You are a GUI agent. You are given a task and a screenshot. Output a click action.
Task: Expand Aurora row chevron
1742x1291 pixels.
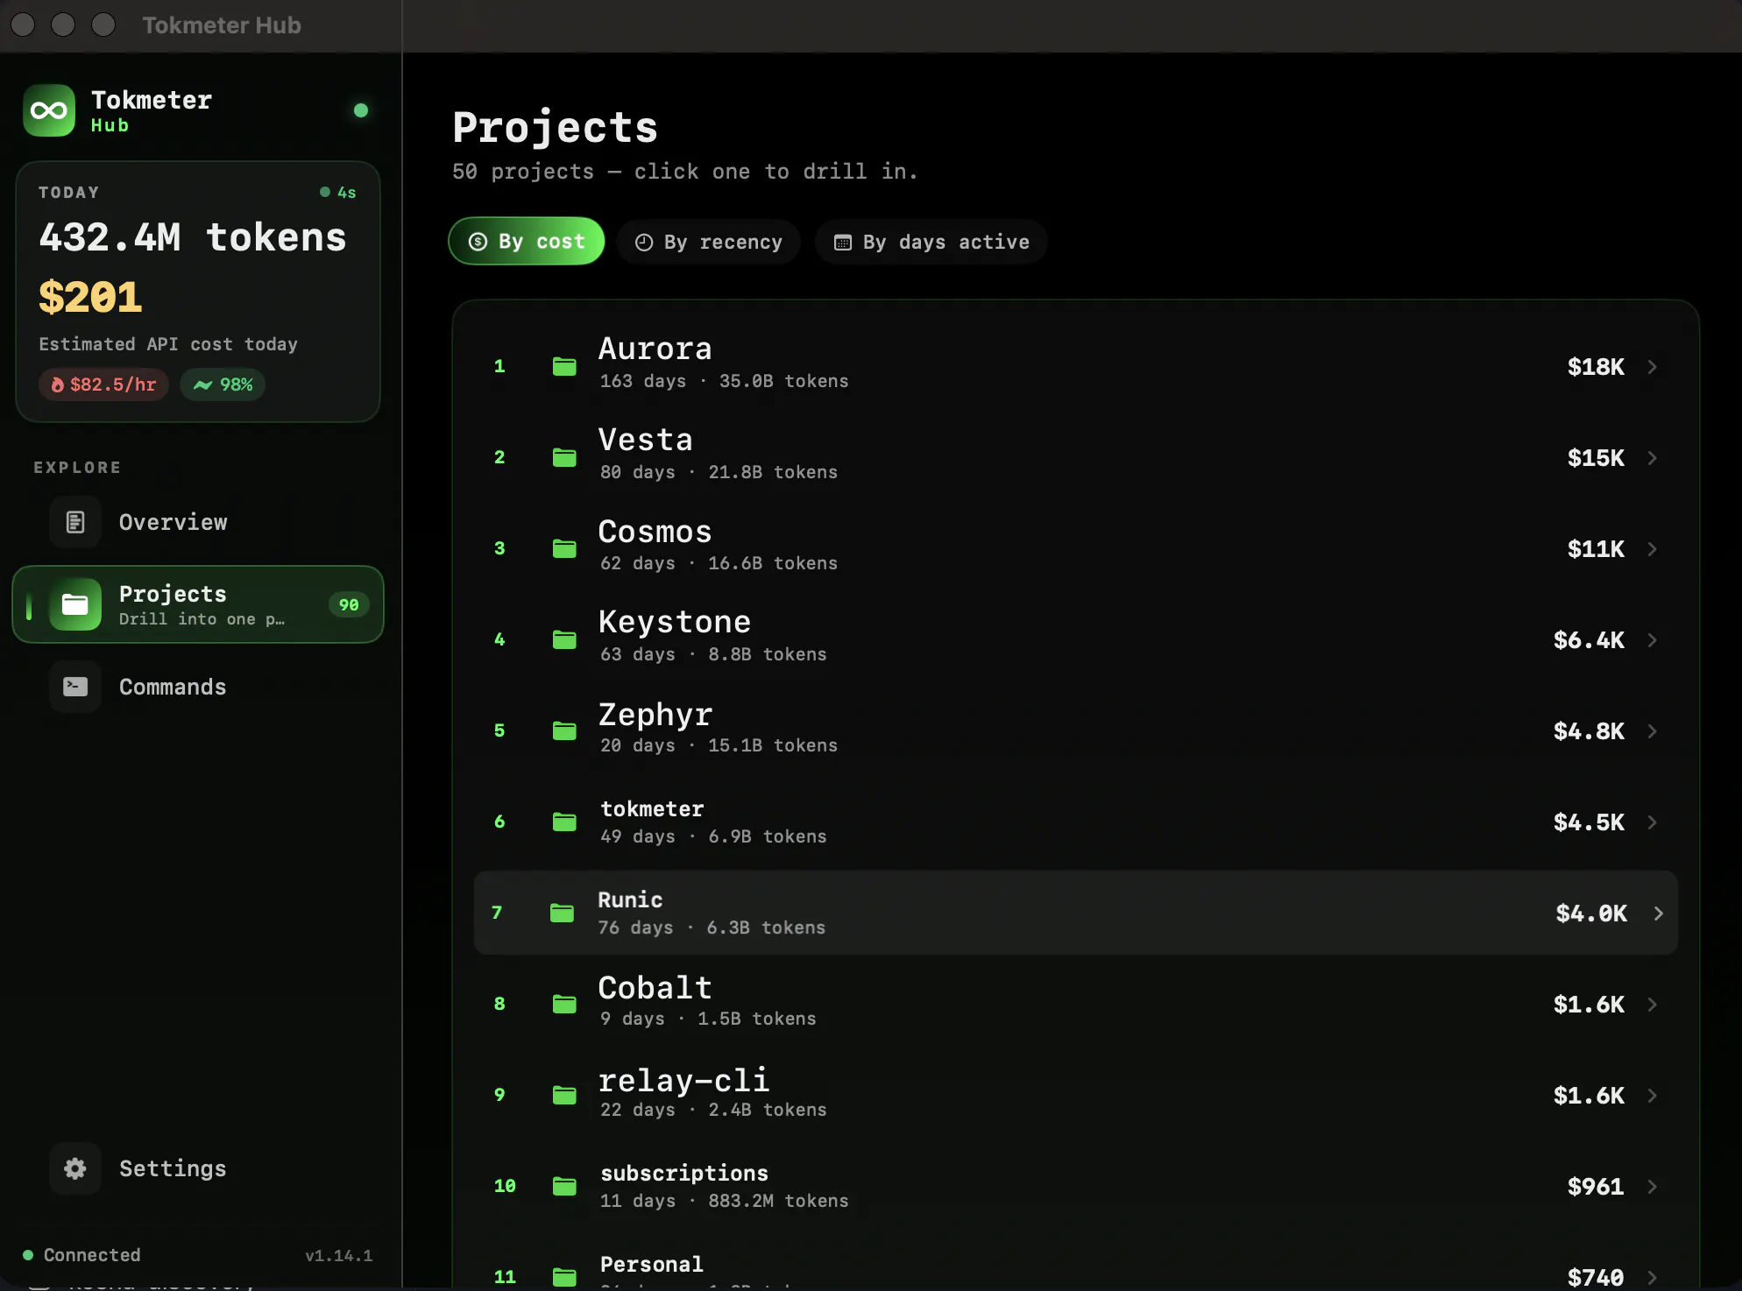[1652, 366]
